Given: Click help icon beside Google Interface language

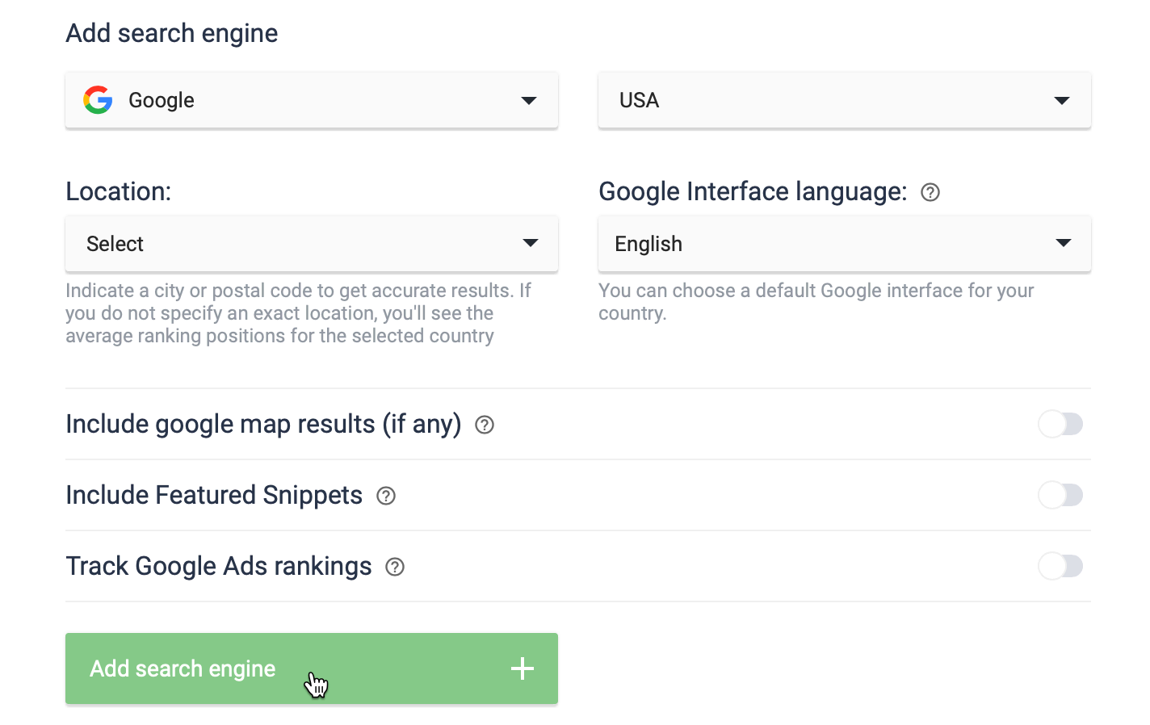Looking at the screenshot, I should click(x=930, y=192).
